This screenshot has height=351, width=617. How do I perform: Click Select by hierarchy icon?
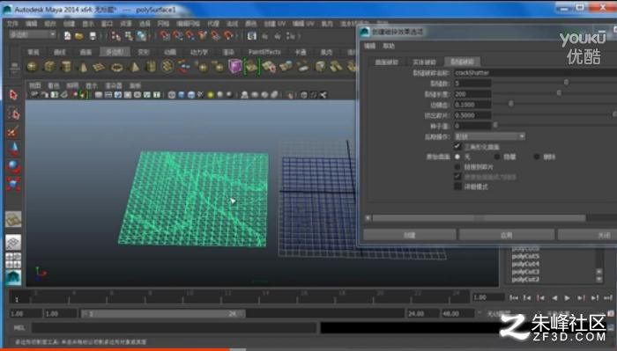115,36
